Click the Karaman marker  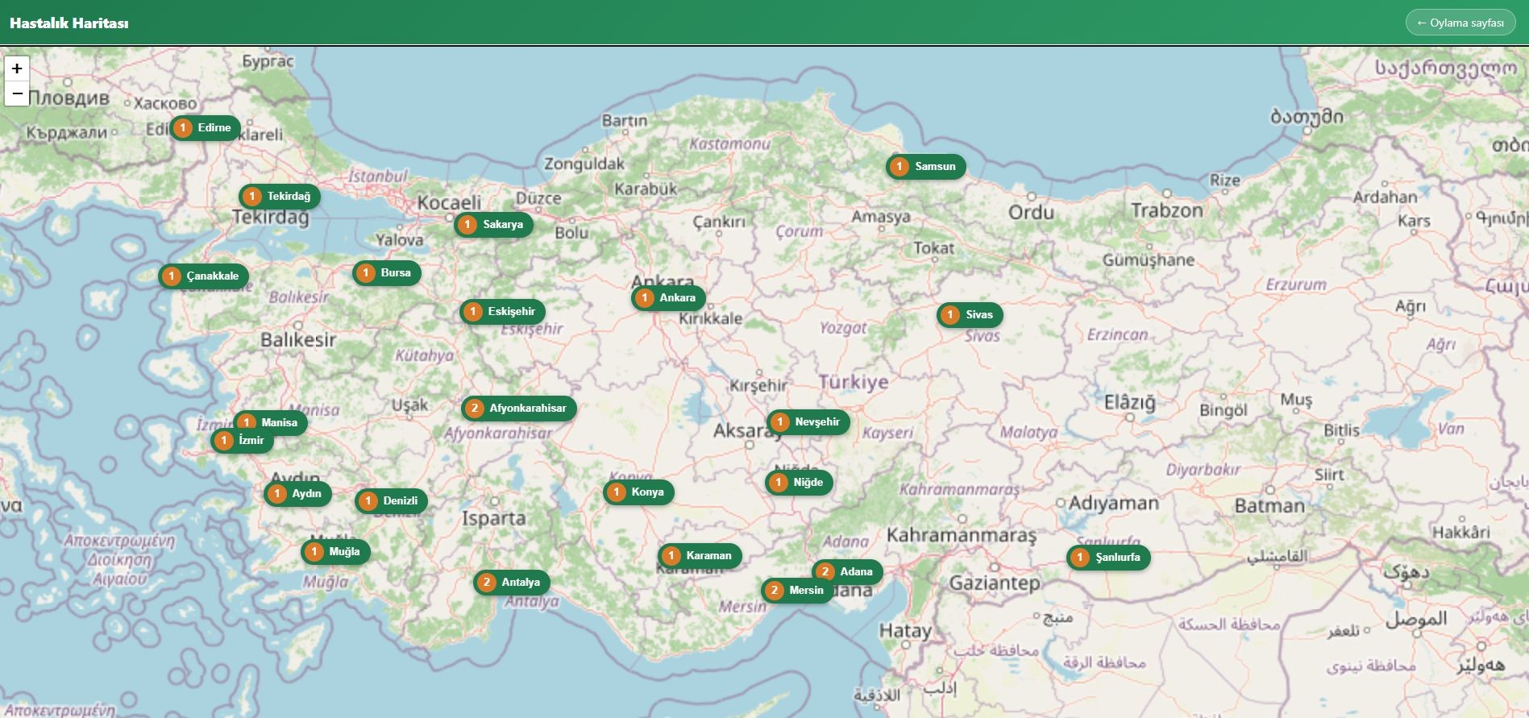click(700, 555)
